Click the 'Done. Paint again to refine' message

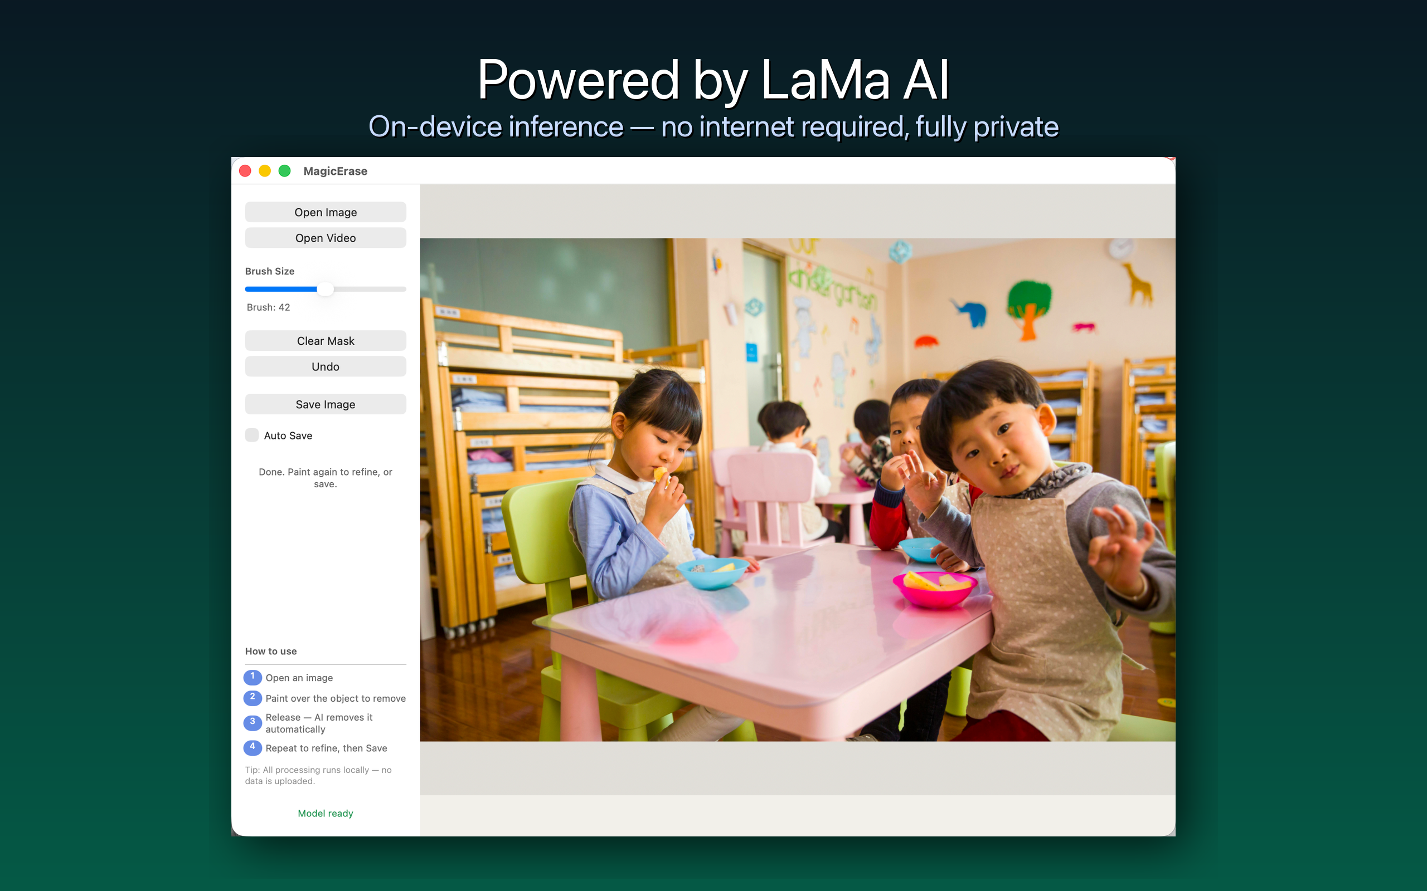click(x=325, y=477)
